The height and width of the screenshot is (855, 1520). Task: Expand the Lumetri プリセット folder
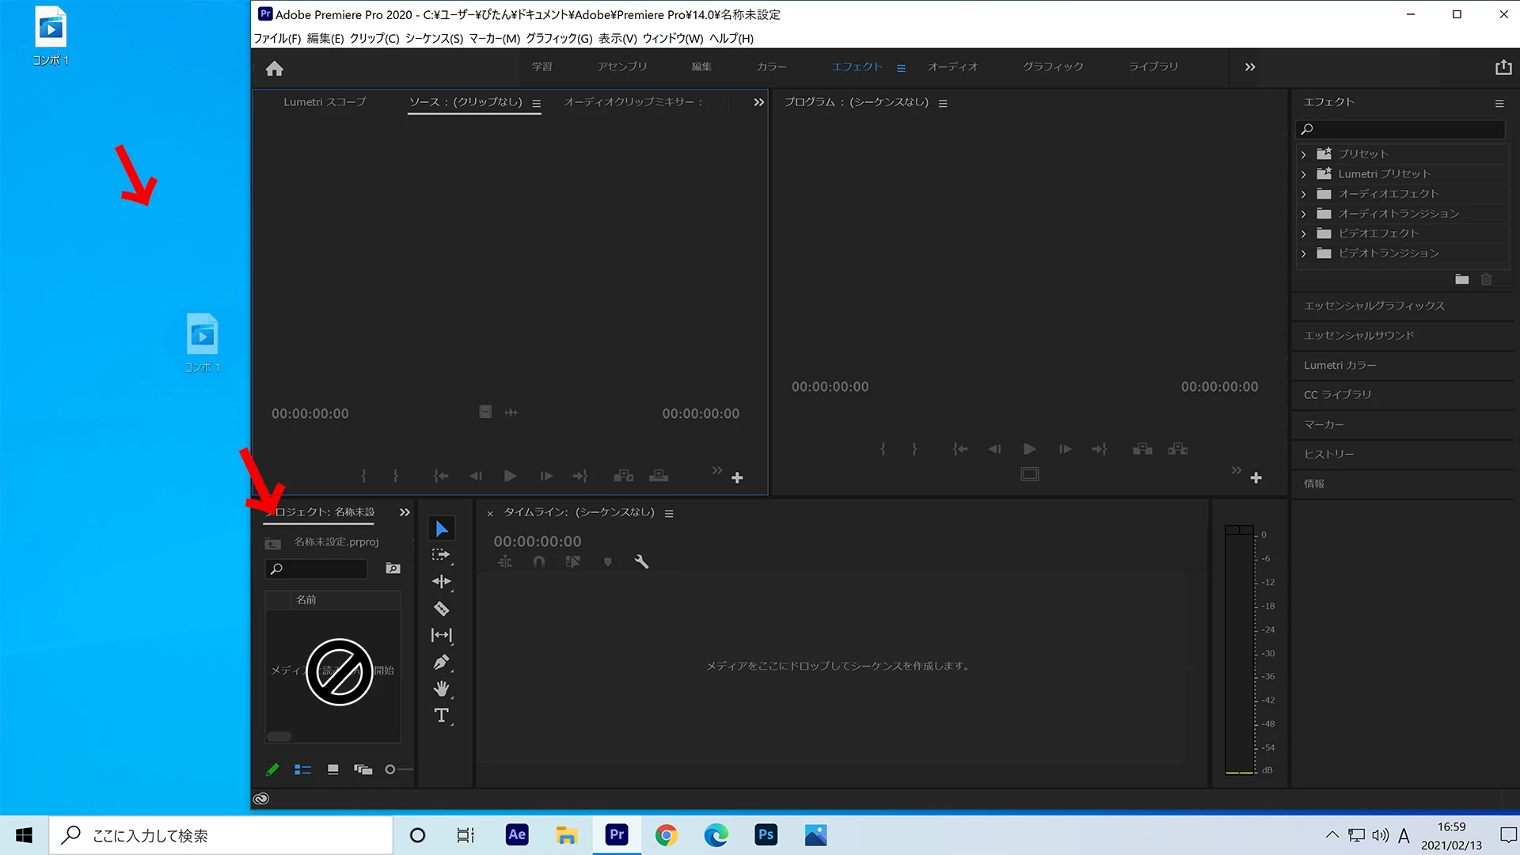pos(1303,174)
